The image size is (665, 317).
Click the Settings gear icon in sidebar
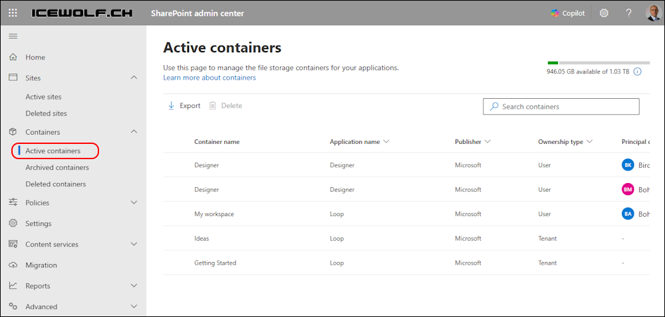click(13, 223)
